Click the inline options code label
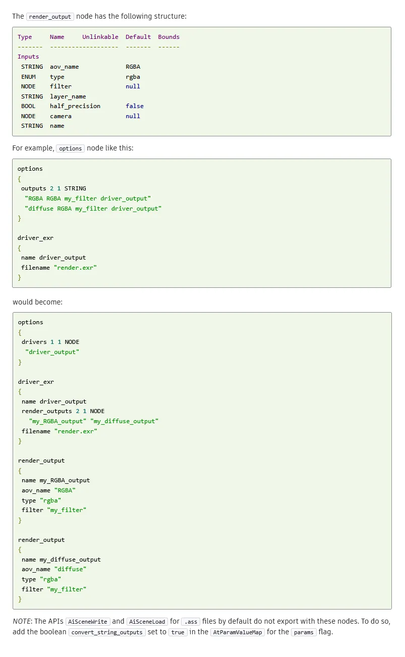The height and width of the screenshot is (657, 405). [x=70, y=148]
